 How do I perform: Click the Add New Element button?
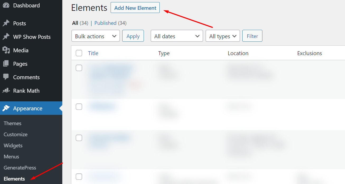[135, 8]
